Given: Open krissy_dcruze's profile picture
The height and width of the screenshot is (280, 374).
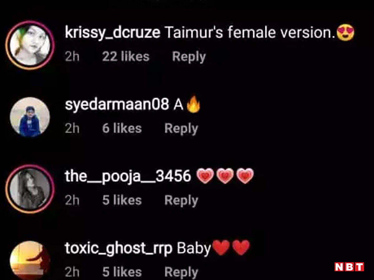Looking at the screenshot, I should click(30, 45).
